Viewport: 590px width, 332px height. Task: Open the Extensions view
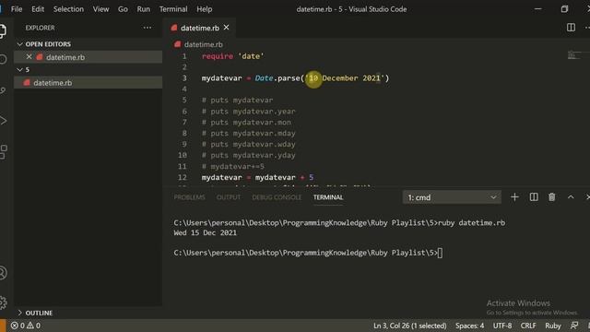(x=4, y=151)
